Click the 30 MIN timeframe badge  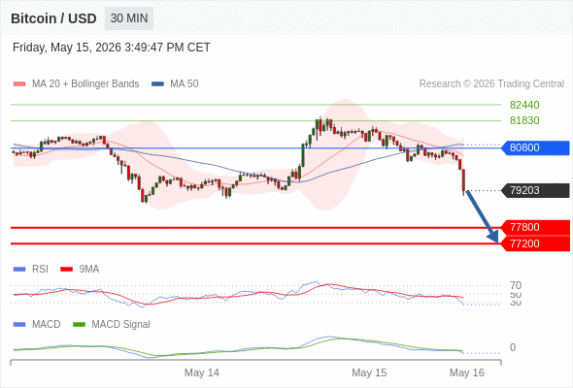click(x=129, y=18)
